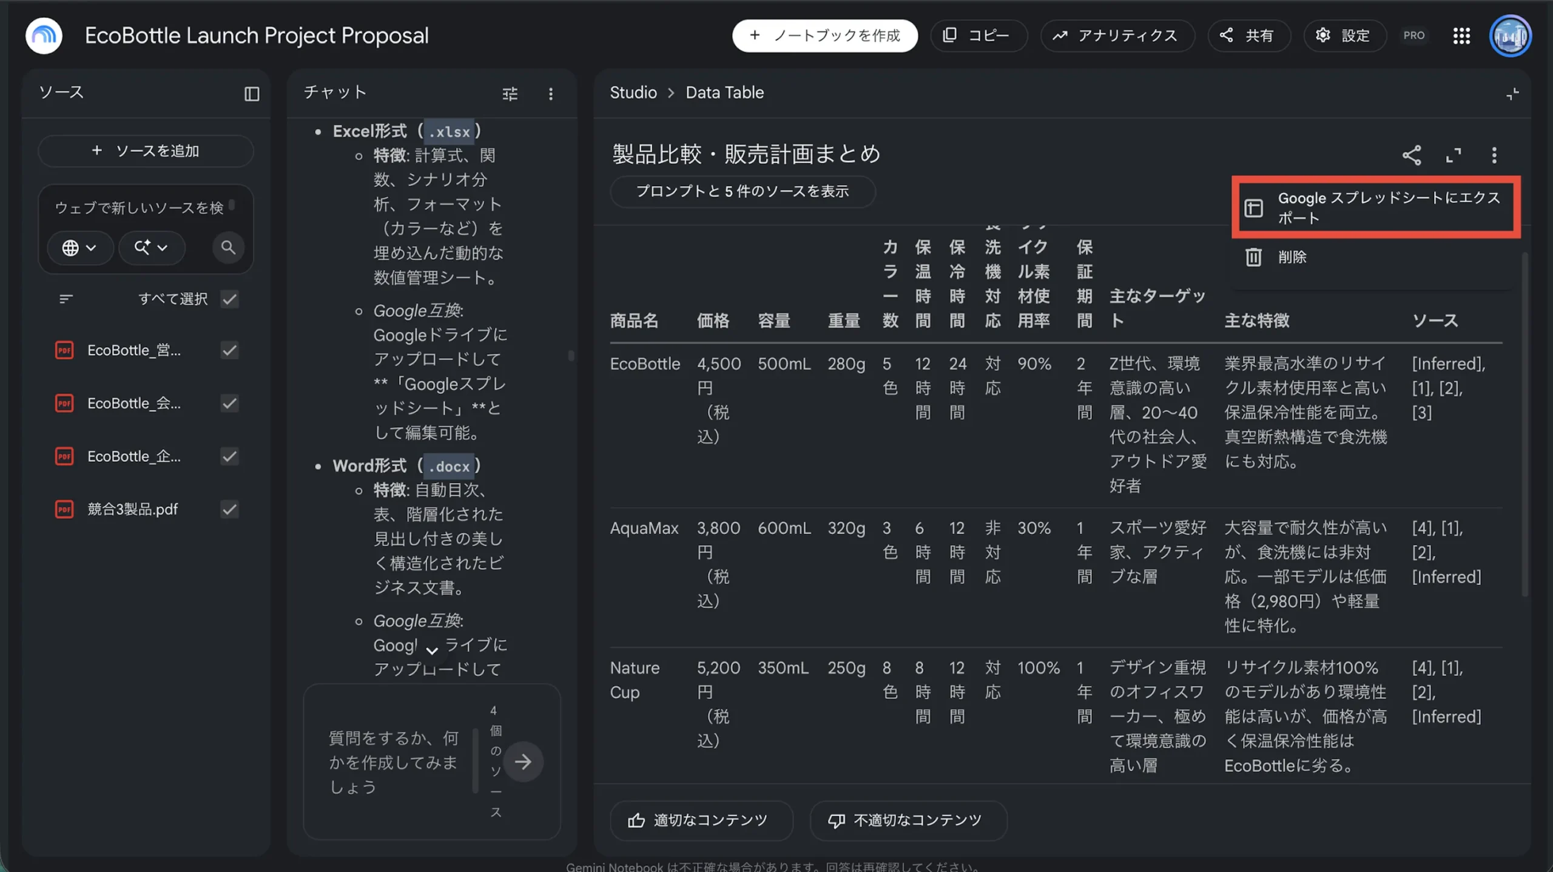
Task: Click 価格 column header
Action: click(x=713, y=320)
